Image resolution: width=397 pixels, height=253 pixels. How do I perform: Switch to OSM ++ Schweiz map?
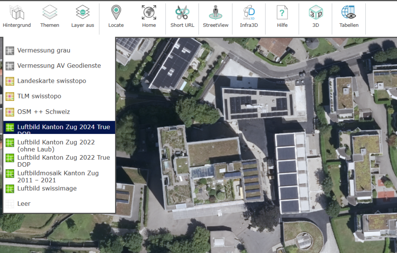pos(43,112)
